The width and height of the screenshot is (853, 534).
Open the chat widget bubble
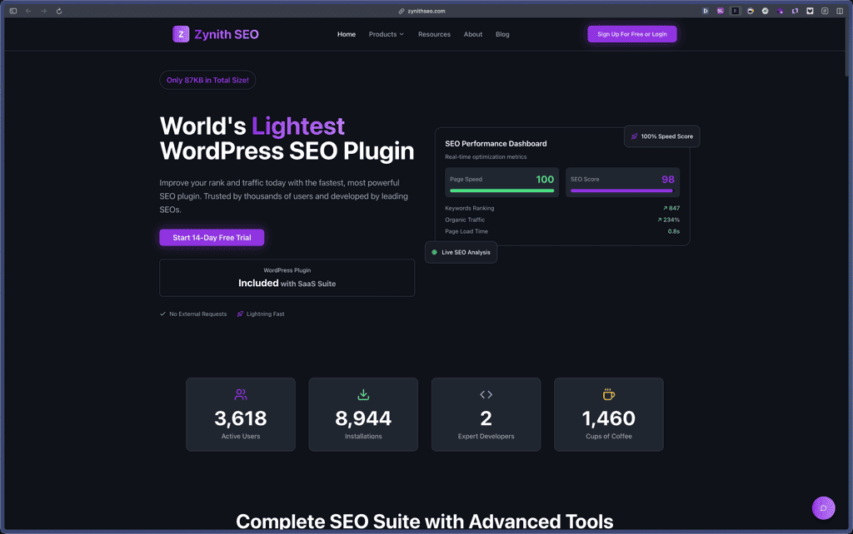coord(823,507)
